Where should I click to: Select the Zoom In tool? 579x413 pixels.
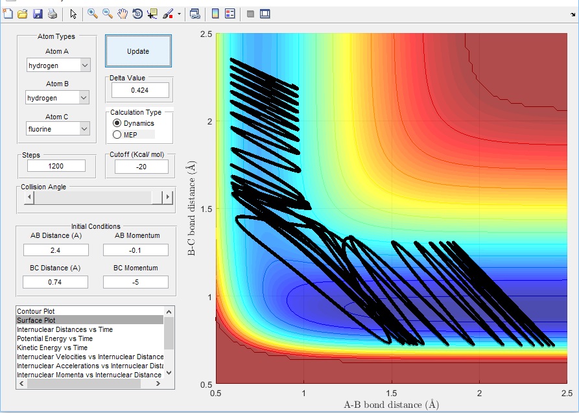point(93,14)
